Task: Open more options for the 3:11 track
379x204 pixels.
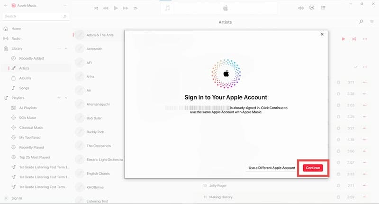Action: tap(364, 82)
